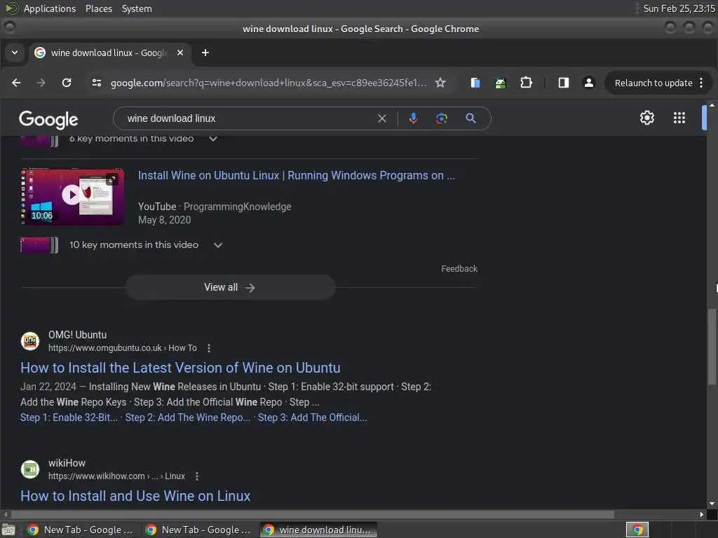Expand 10 key moments in this video
This screenshot has height=538, width=718.
(x=218, y=245)
